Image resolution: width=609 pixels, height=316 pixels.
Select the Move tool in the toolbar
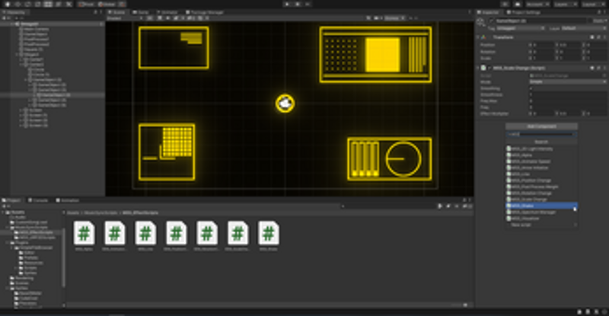(x=18, y=5)
